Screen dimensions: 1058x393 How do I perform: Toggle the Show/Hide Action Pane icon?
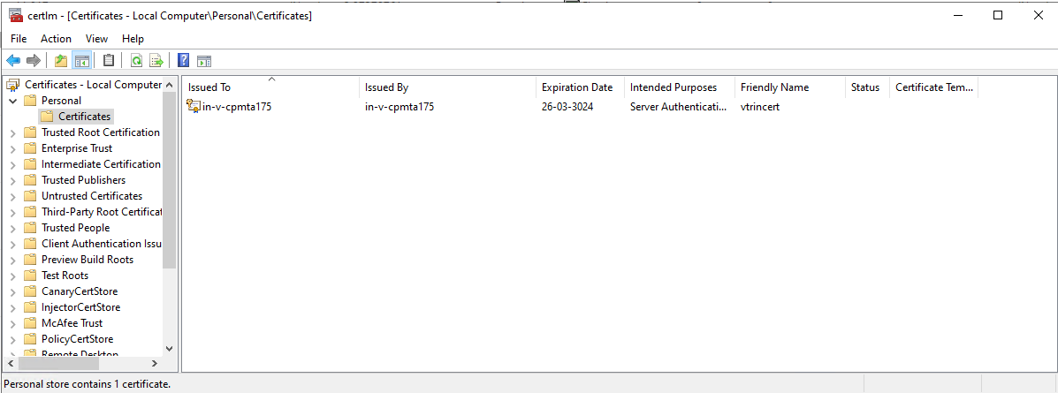pos(204,61)
